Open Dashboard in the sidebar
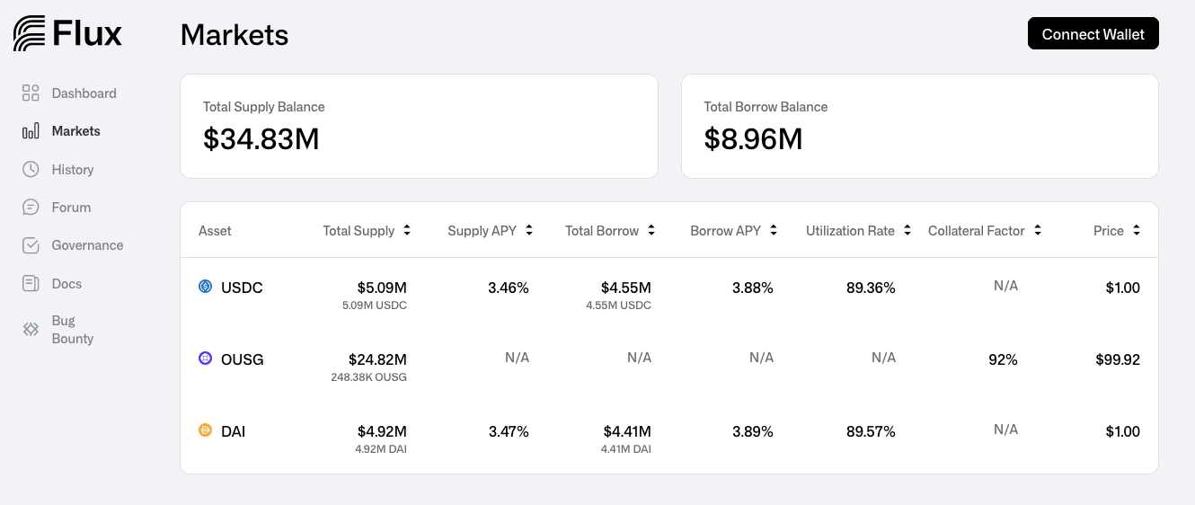Image resolution: width=1195 pixels, height=505 pixels. tap(84, 93)
